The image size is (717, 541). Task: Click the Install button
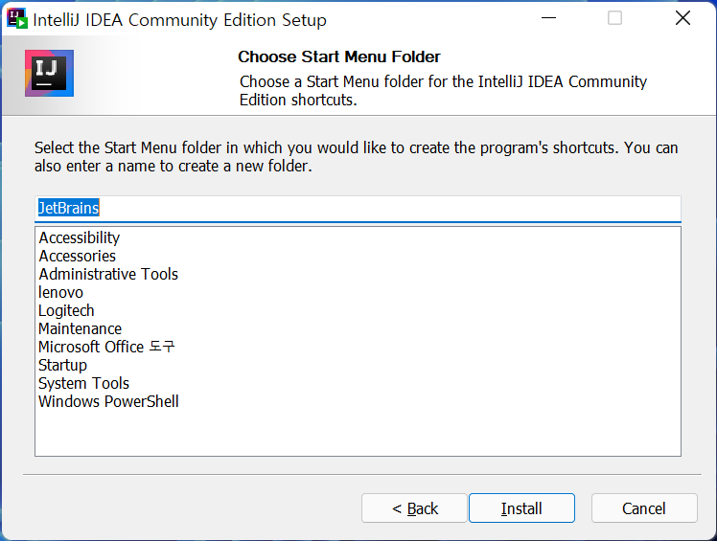[x=521, y=508]
